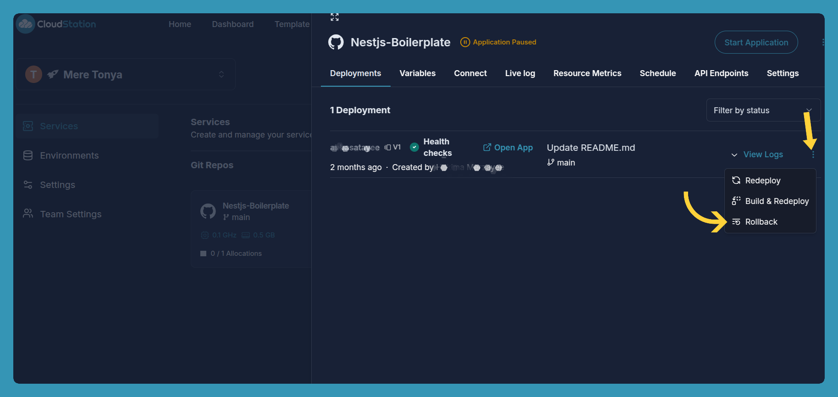The height and width of the screenshot is (397, 838).
Task: Expand View Logs chevron
Action: (734, 155)
